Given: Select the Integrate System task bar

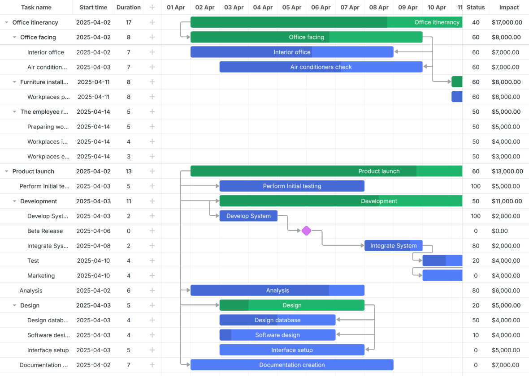Looking at the screenshot, I should [x=393, y=245].
